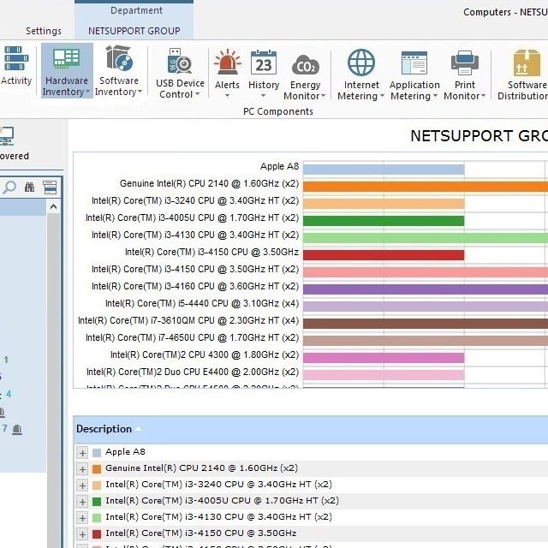The image size is (548, 548).
Task: Open the Software Inventory icon
Action: (119, 58)
